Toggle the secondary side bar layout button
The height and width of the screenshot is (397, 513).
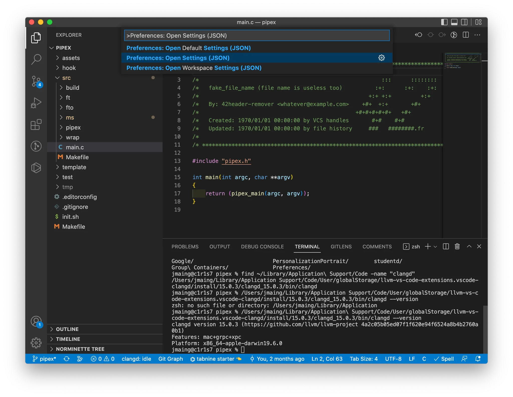(464, 22)
